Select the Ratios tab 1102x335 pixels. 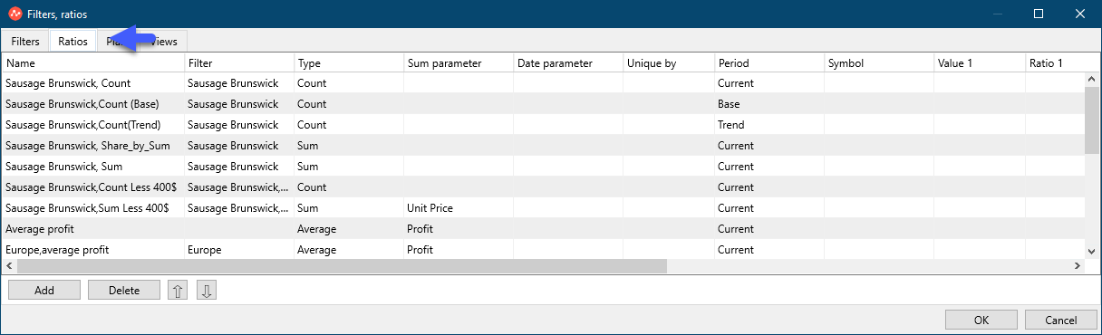click(72, 41)
